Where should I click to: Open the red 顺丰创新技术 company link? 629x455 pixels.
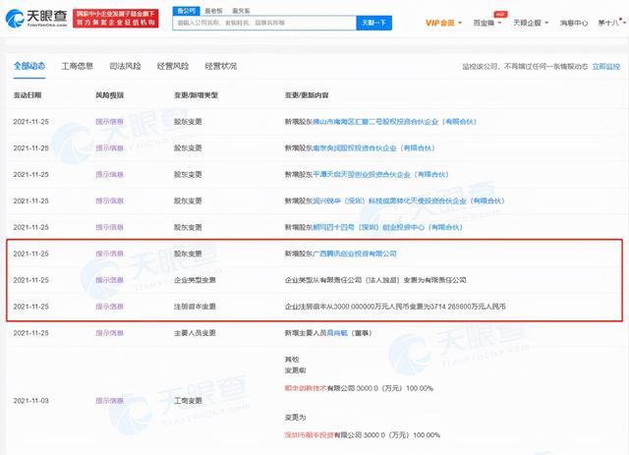306,388
